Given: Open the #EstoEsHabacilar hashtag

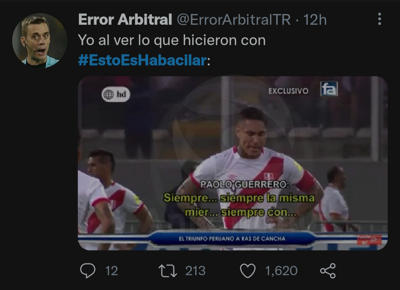Looking at the screenshot, I should pyautogui.click(x=142, y=60).
